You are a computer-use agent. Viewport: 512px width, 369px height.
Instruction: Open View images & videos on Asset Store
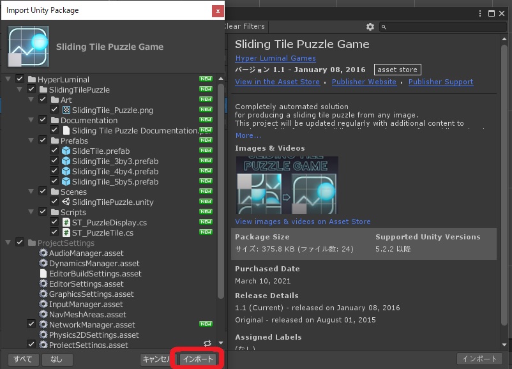point(303,222)
